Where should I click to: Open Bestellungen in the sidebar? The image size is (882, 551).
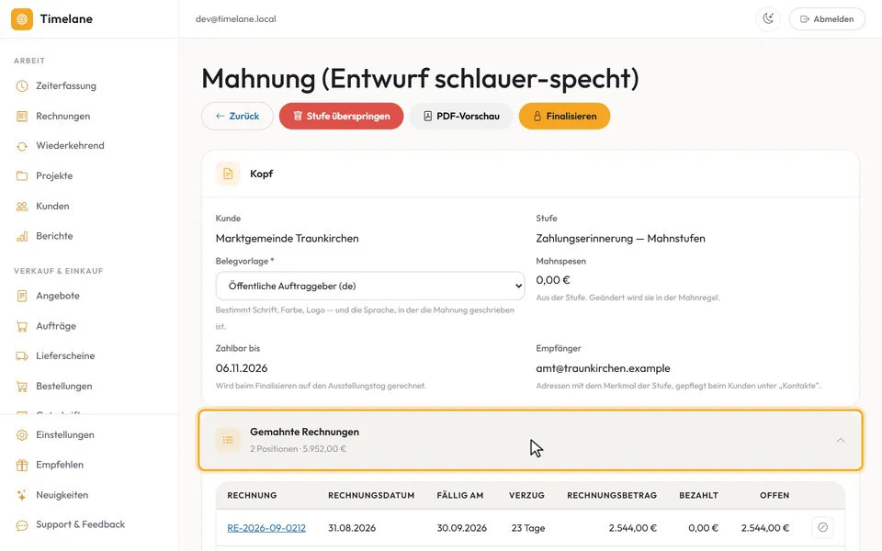(63, 387)
